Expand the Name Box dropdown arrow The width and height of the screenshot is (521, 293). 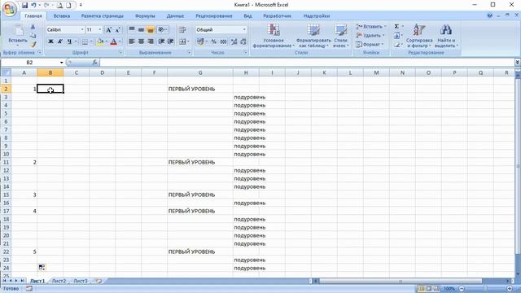62,63
